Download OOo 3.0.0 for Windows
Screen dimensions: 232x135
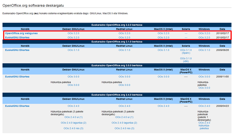point(204,76)
